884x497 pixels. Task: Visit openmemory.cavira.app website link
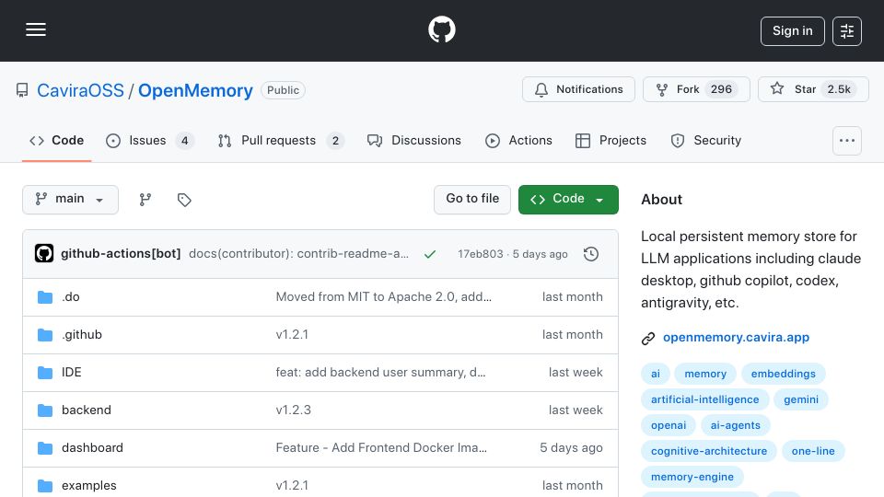click(736, 338)
